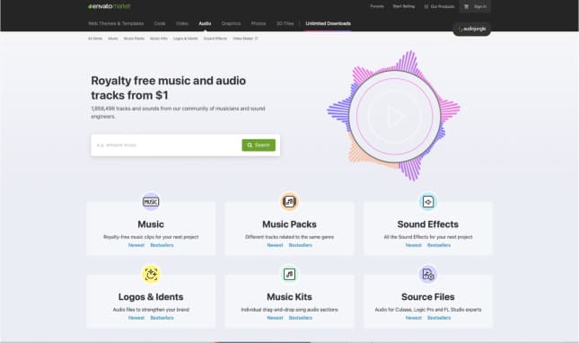Click 'Audio files to strengthen your brand'
Image resolution: width=579 pixels, height=343 pixels.
(x=151, y=310)
